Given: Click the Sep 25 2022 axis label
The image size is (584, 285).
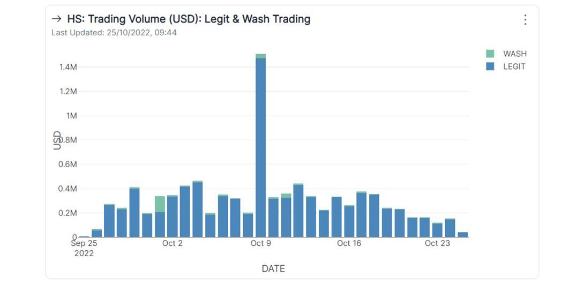Looking at the screenshot, I should (84, 249).
